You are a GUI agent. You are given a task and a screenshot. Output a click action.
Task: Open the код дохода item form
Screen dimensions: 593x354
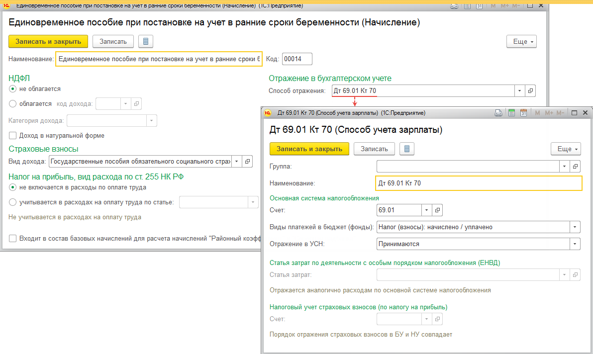tap(136, 103)
